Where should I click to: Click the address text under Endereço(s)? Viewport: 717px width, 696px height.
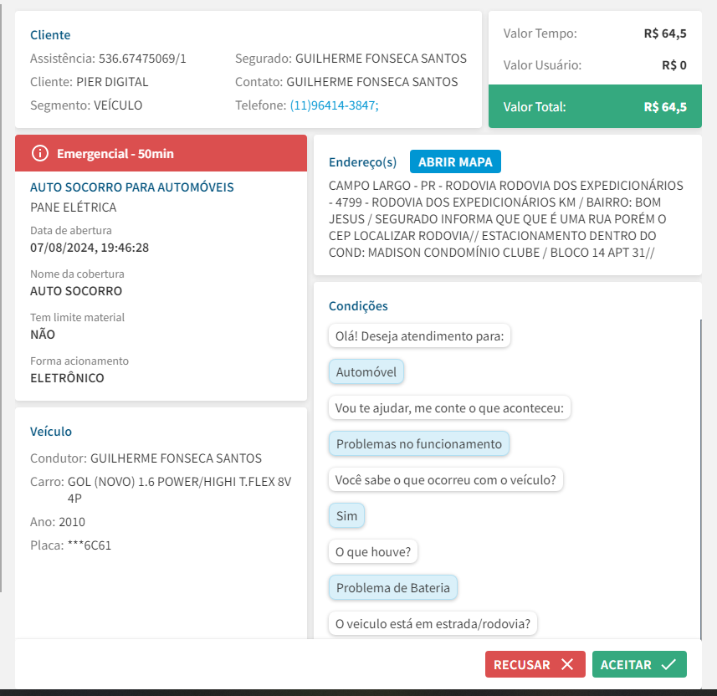(506, 219)
